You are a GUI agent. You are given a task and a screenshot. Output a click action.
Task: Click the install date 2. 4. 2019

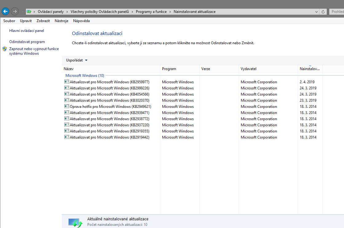tap(307, 82)
